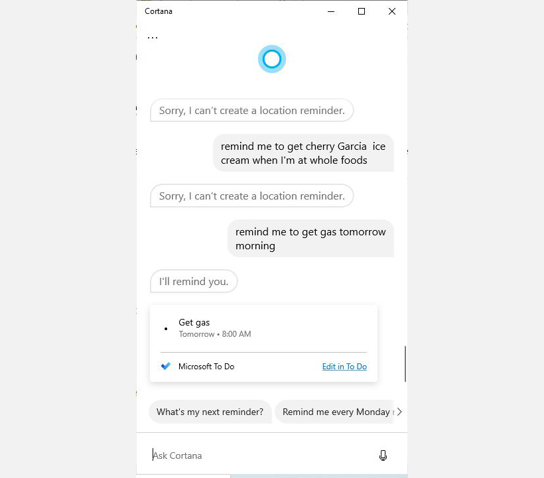Close the Cortana window
The height and width of the screenshot is (478, 544).
point(392,11)
